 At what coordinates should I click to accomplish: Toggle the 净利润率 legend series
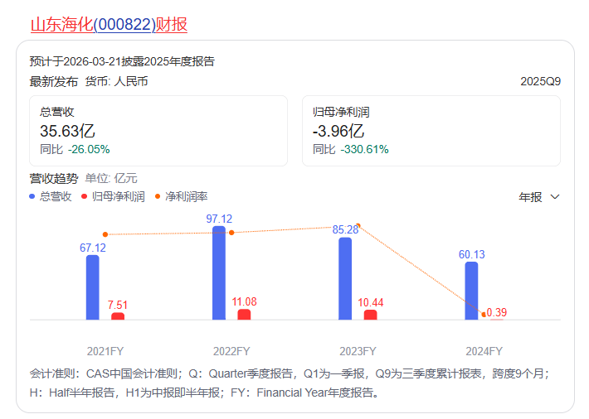click(x=186, y=196)
